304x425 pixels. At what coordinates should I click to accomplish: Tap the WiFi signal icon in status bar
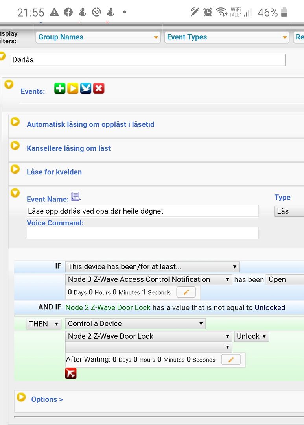pyautogui.click(x=221, y=12)
